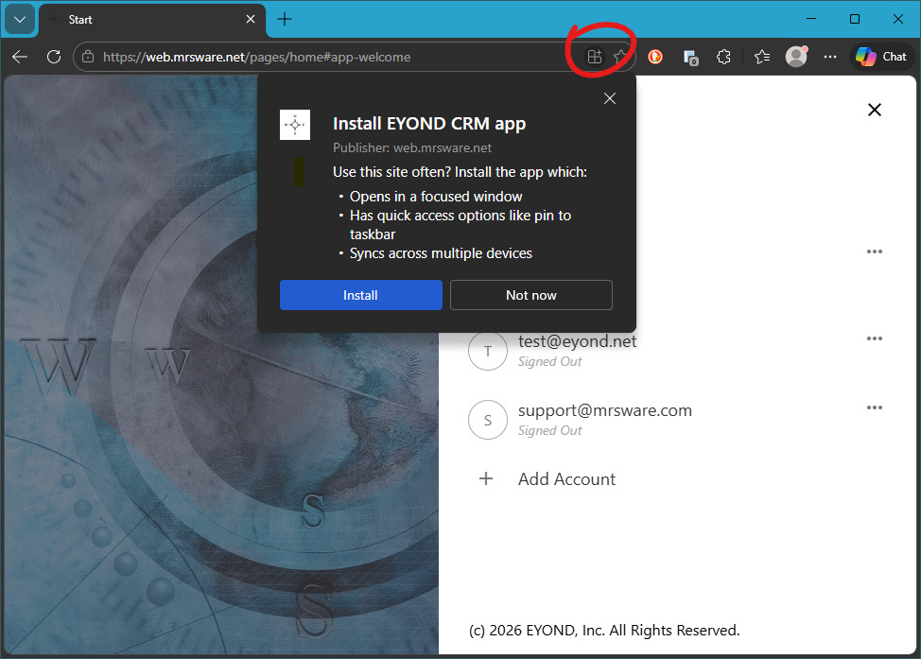The width and height of the screenshot is (921, 659).
Task: Open the Copilot Chat button
Action: point(881,57)
